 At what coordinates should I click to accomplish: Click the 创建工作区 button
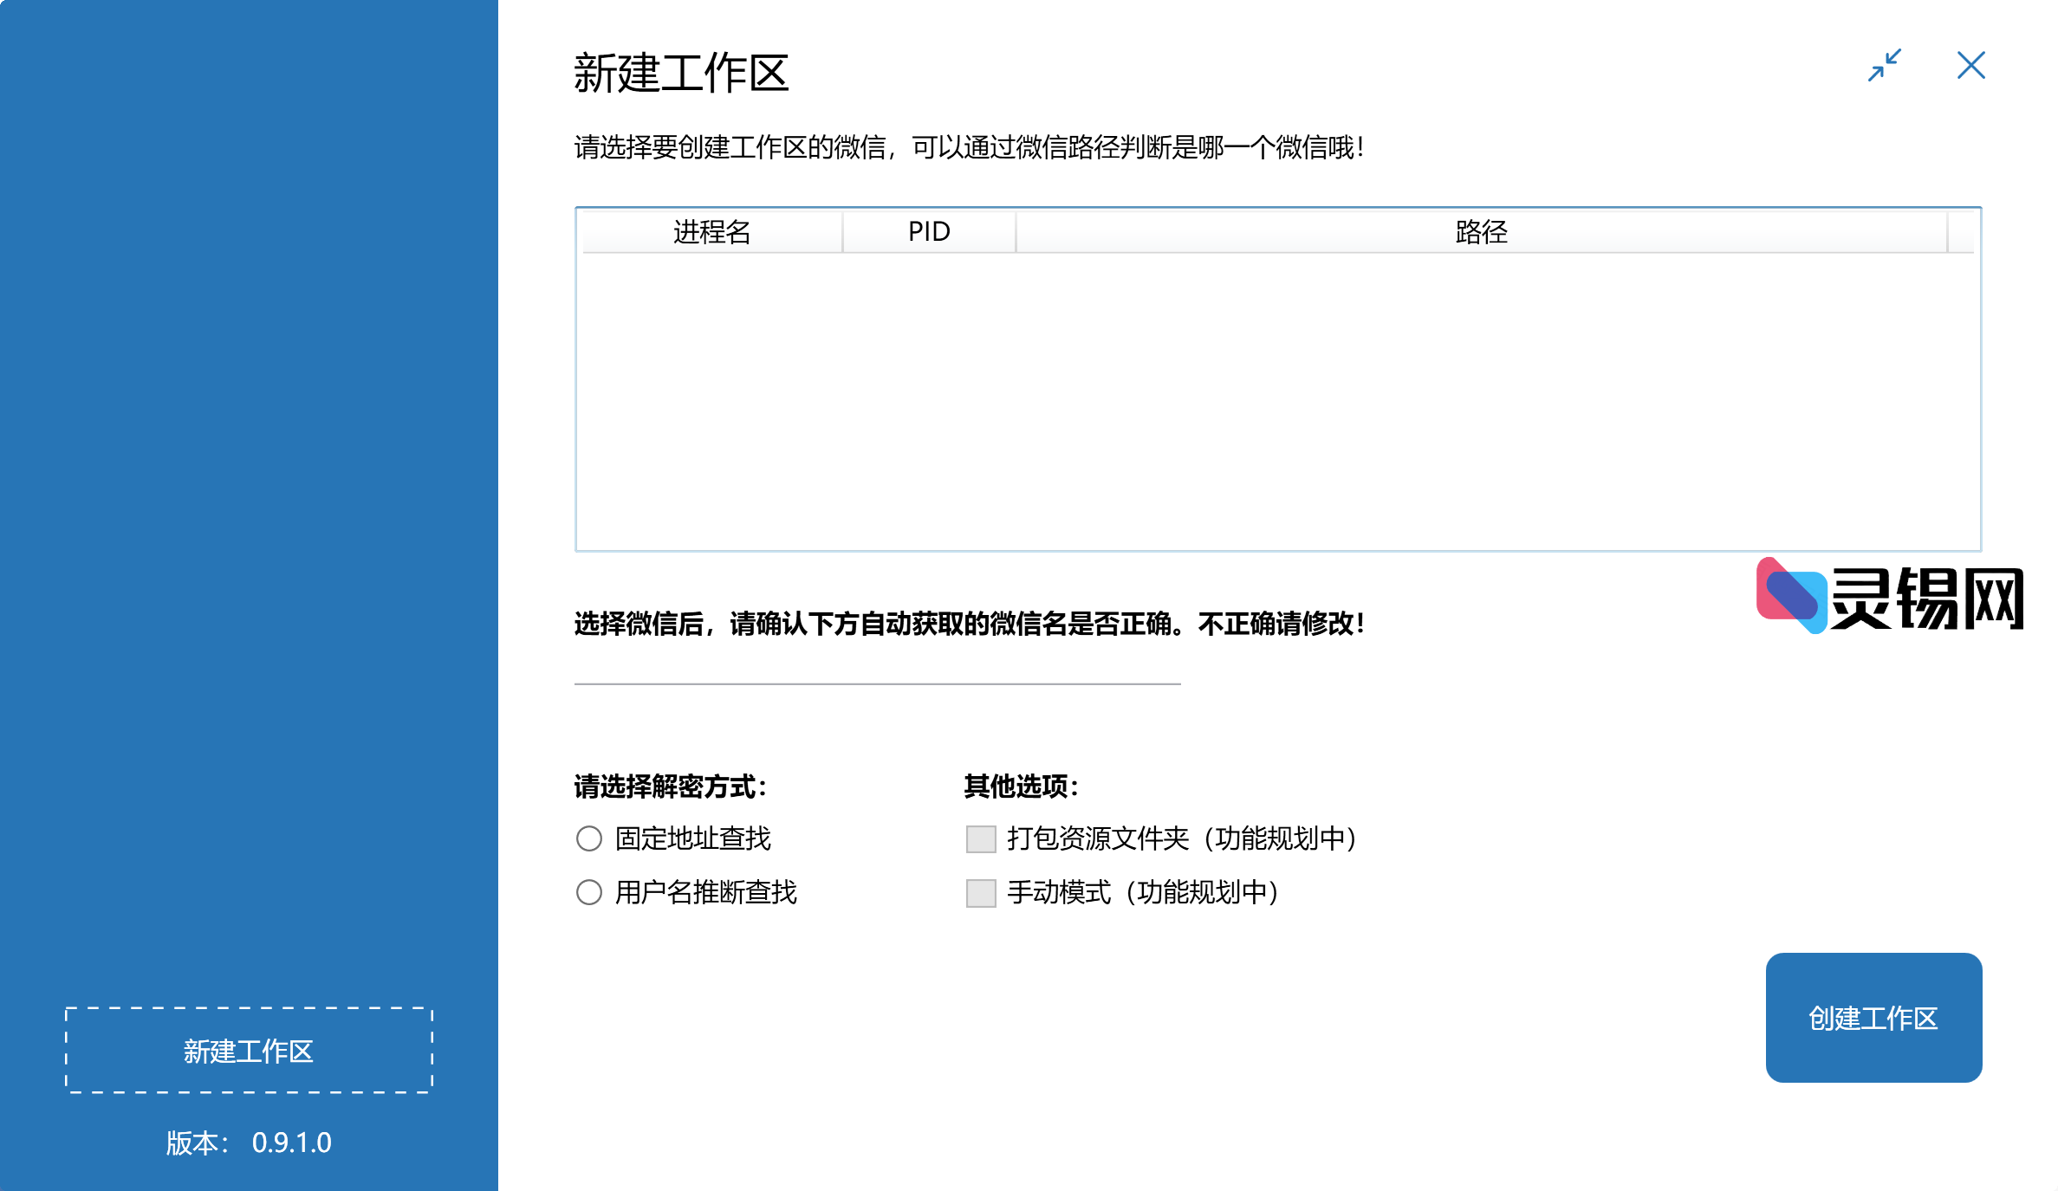pyautogui.click(x=1873, y=1018)
